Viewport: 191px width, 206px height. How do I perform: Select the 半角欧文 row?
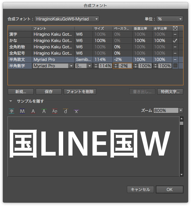95,59
